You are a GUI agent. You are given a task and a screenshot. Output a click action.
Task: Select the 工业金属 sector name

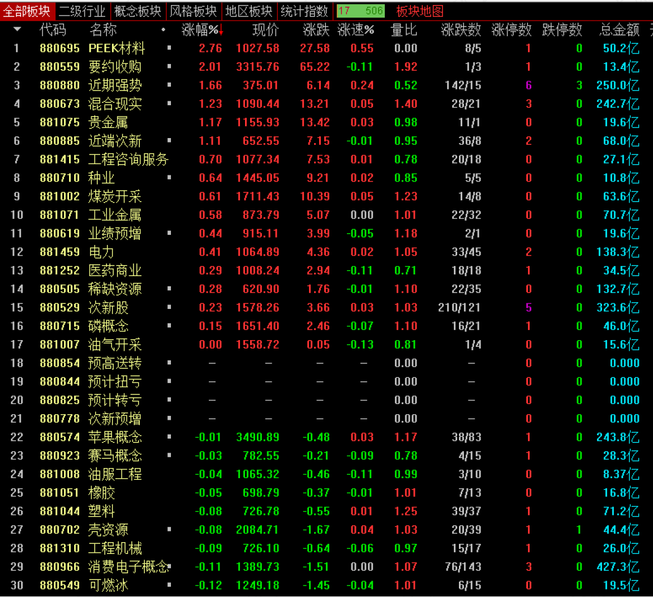[115, 215]
